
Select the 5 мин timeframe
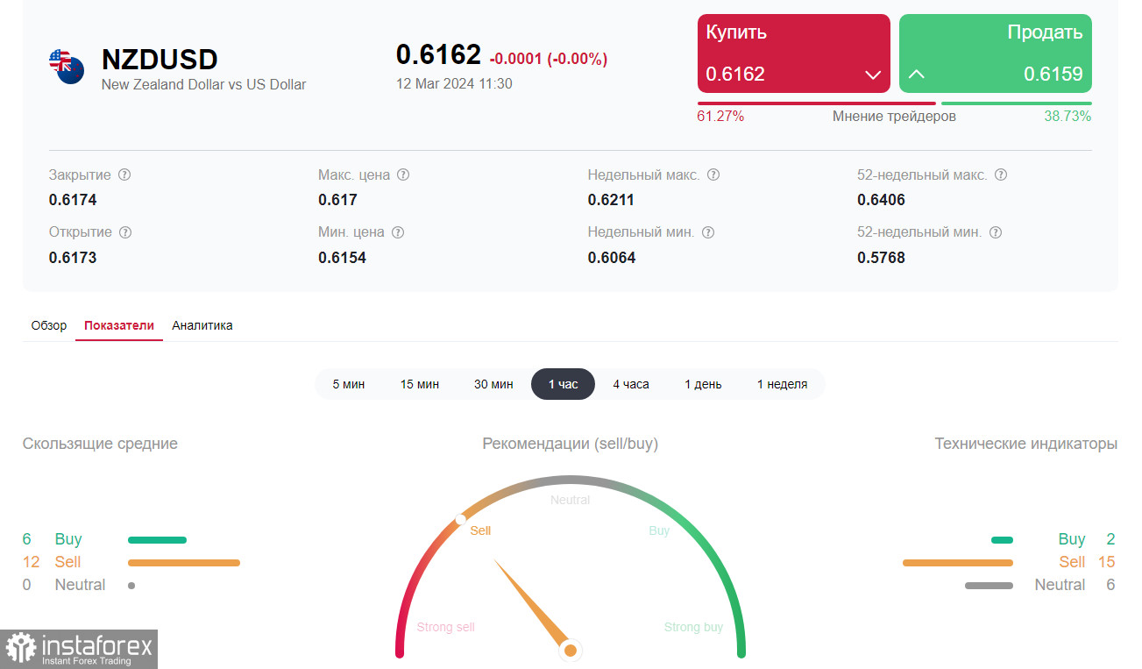click(349, 384)
